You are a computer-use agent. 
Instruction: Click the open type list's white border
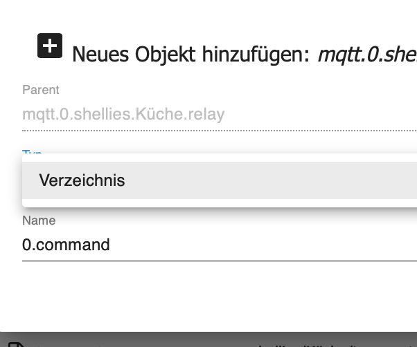(208, 158)
